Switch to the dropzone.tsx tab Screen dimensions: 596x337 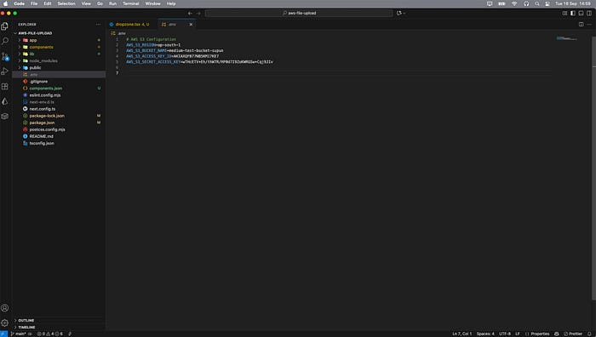click(129, 25)
